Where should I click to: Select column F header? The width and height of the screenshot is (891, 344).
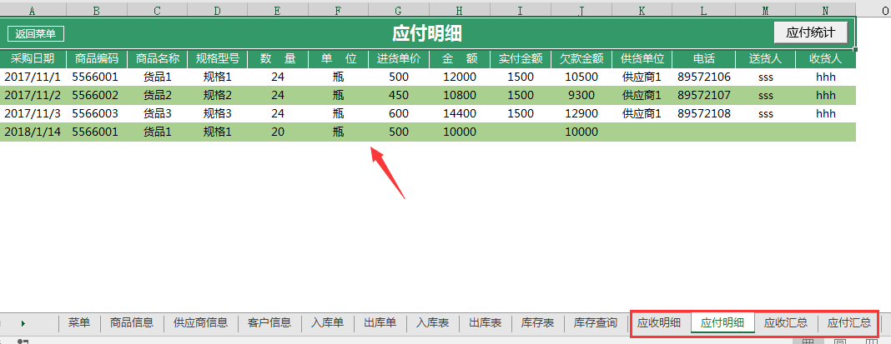tap(338, 11)
